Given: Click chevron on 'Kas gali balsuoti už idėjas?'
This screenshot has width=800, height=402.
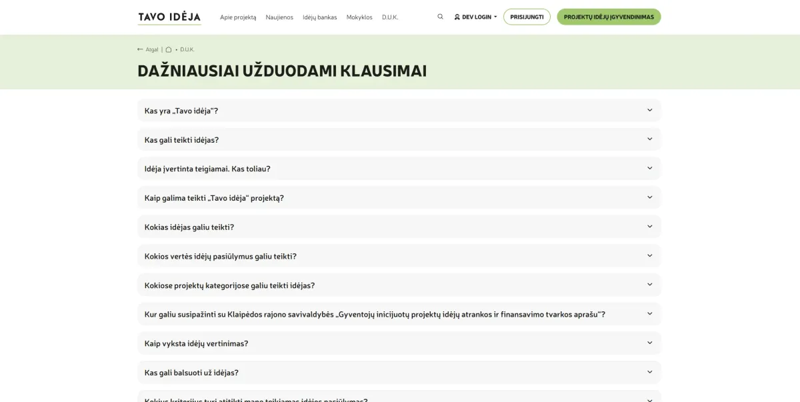Looking at the screenshot, I should (649, 372).
